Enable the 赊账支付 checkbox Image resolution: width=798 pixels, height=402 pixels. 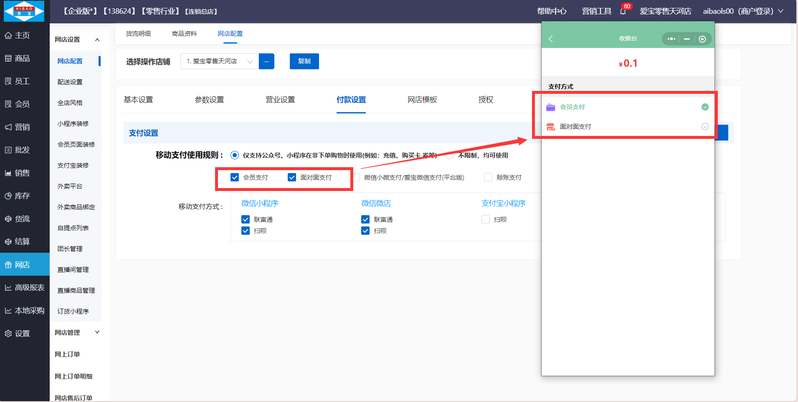(488, 178)
